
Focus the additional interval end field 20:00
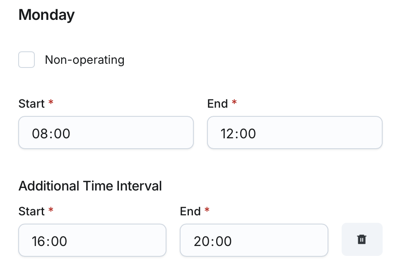click(253, 240)
